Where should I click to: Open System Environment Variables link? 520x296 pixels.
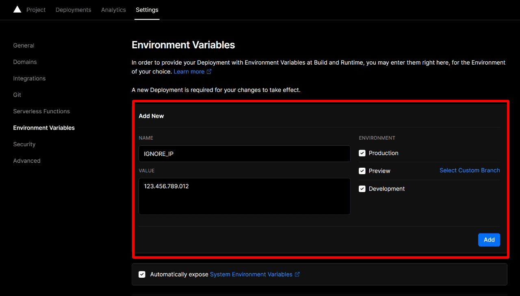[251, 274]
